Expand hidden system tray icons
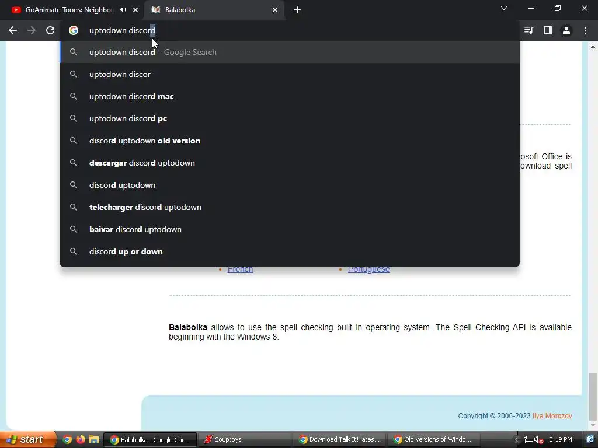The height and width of the screenshot is (448, 598). (517, 440)
